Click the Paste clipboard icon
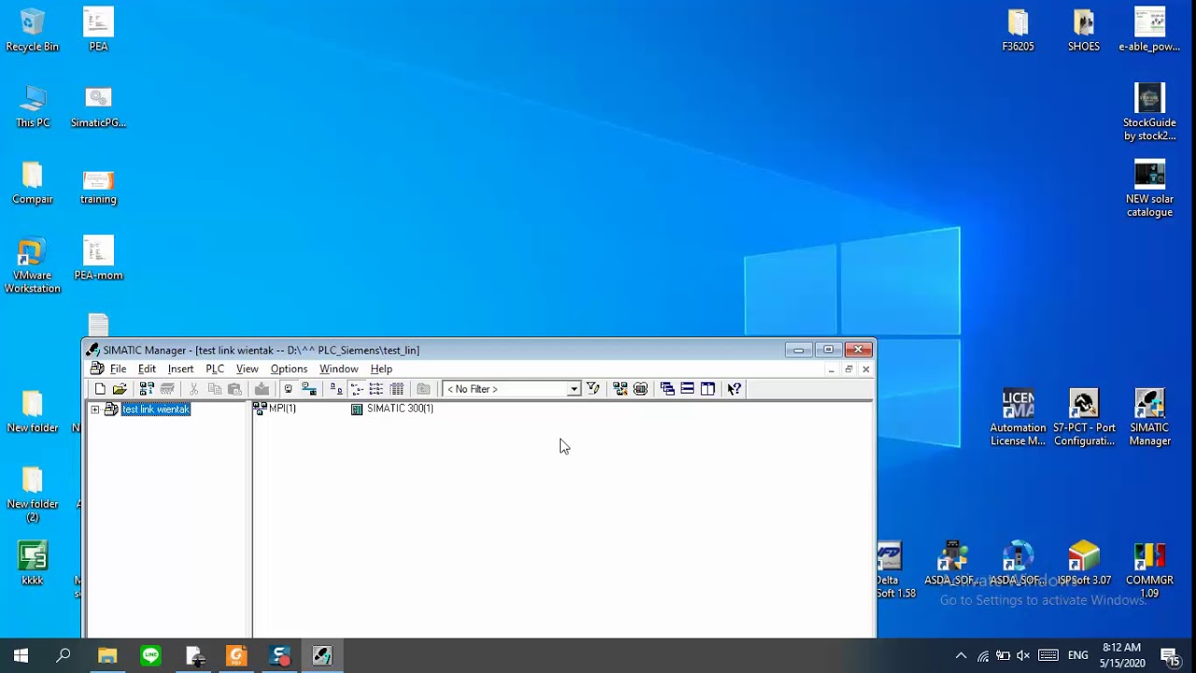Viewport: 1196px width, 673px height. 235,389
